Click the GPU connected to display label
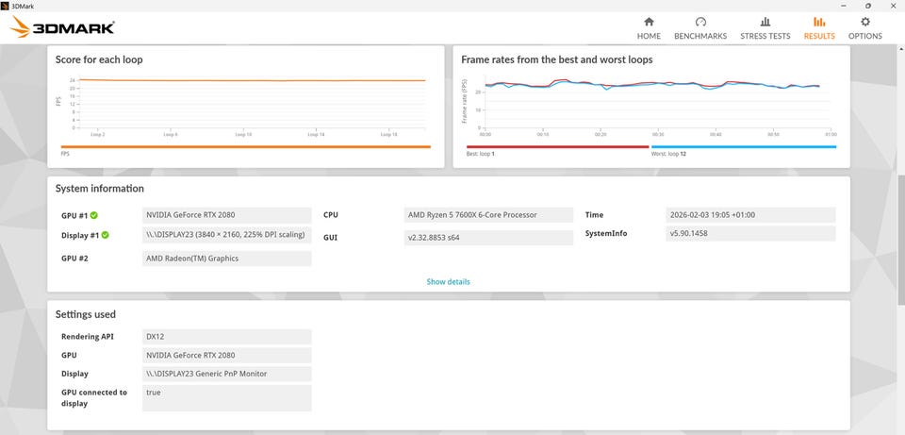 [94, 398]
